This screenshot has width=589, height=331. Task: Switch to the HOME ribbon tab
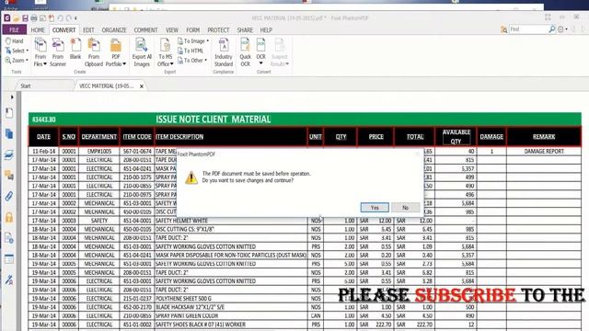tap(38, 30)
